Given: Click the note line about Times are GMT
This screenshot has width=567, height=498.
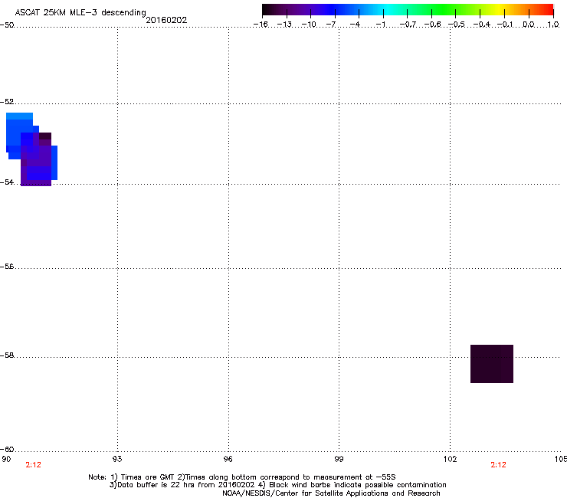Looking at the screenshot, I should (x=242, y=477).
